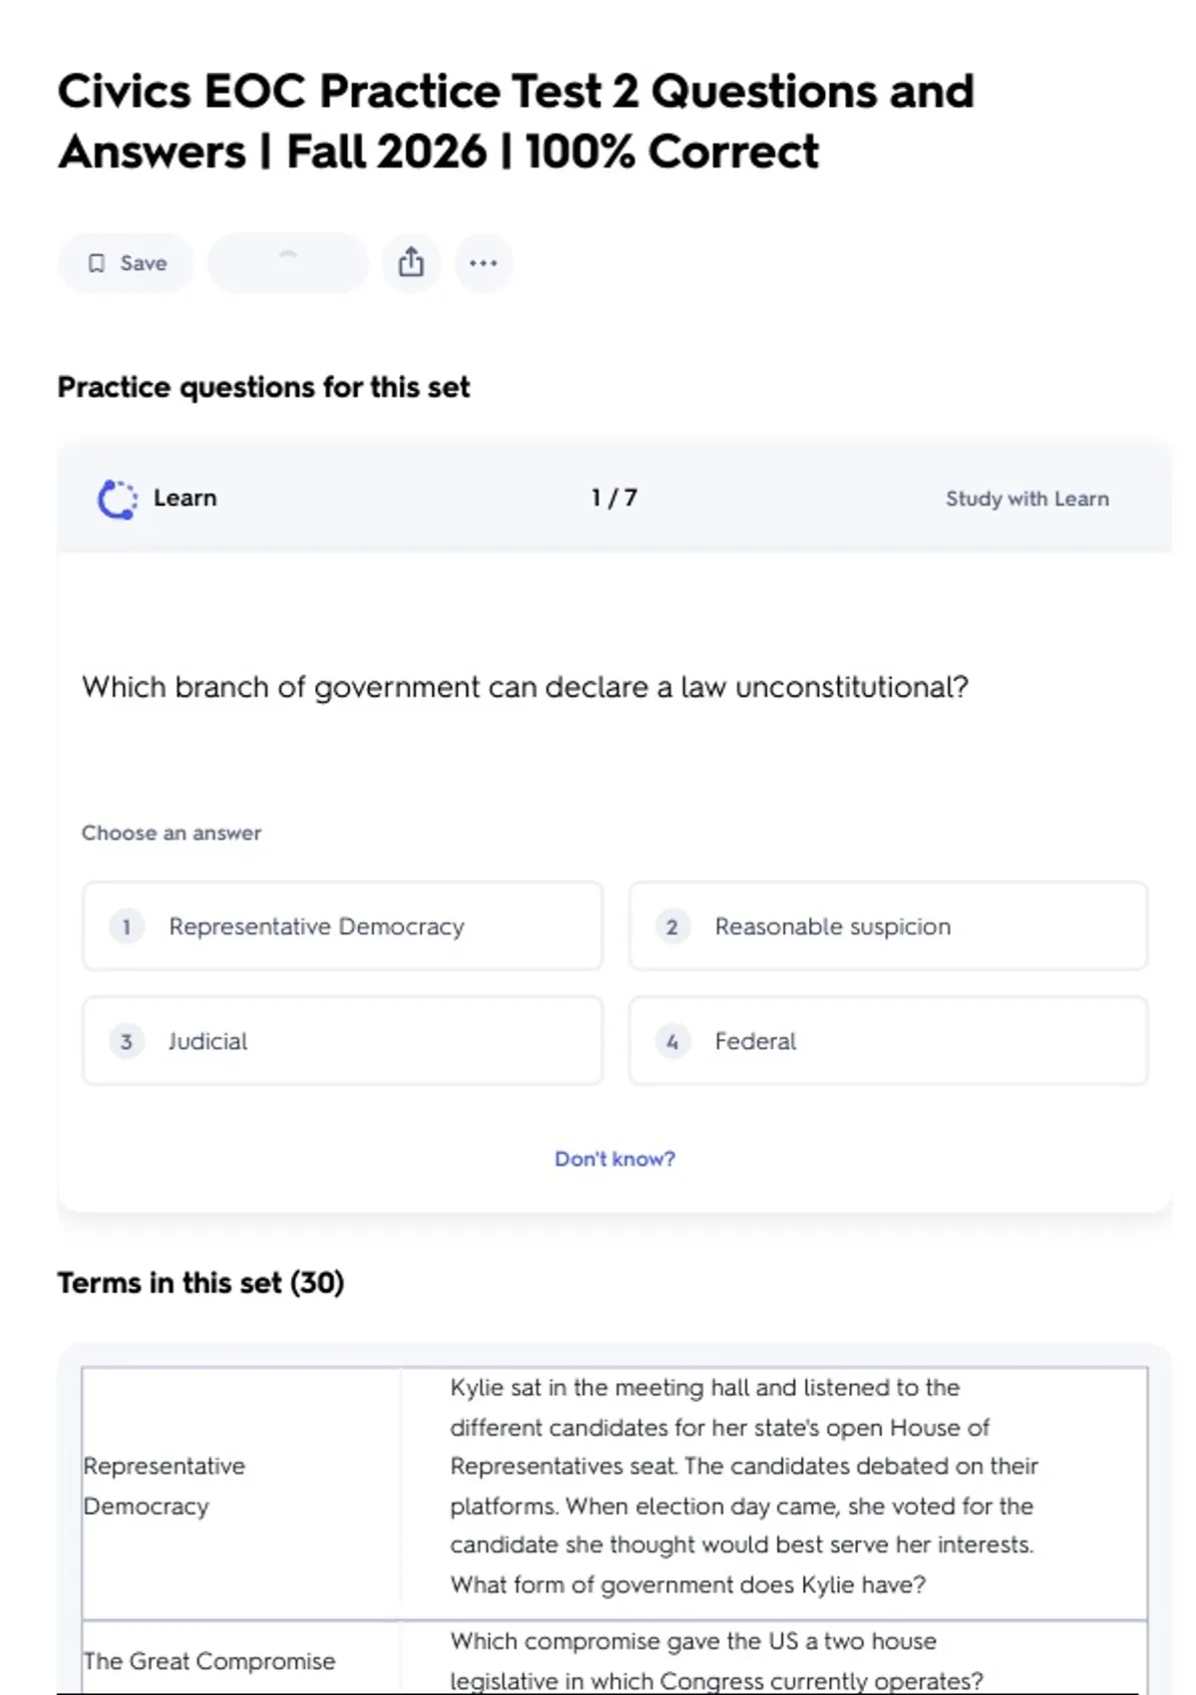
Task: Click the Kylie meeting hall definition text
Action: [744, 1486]
